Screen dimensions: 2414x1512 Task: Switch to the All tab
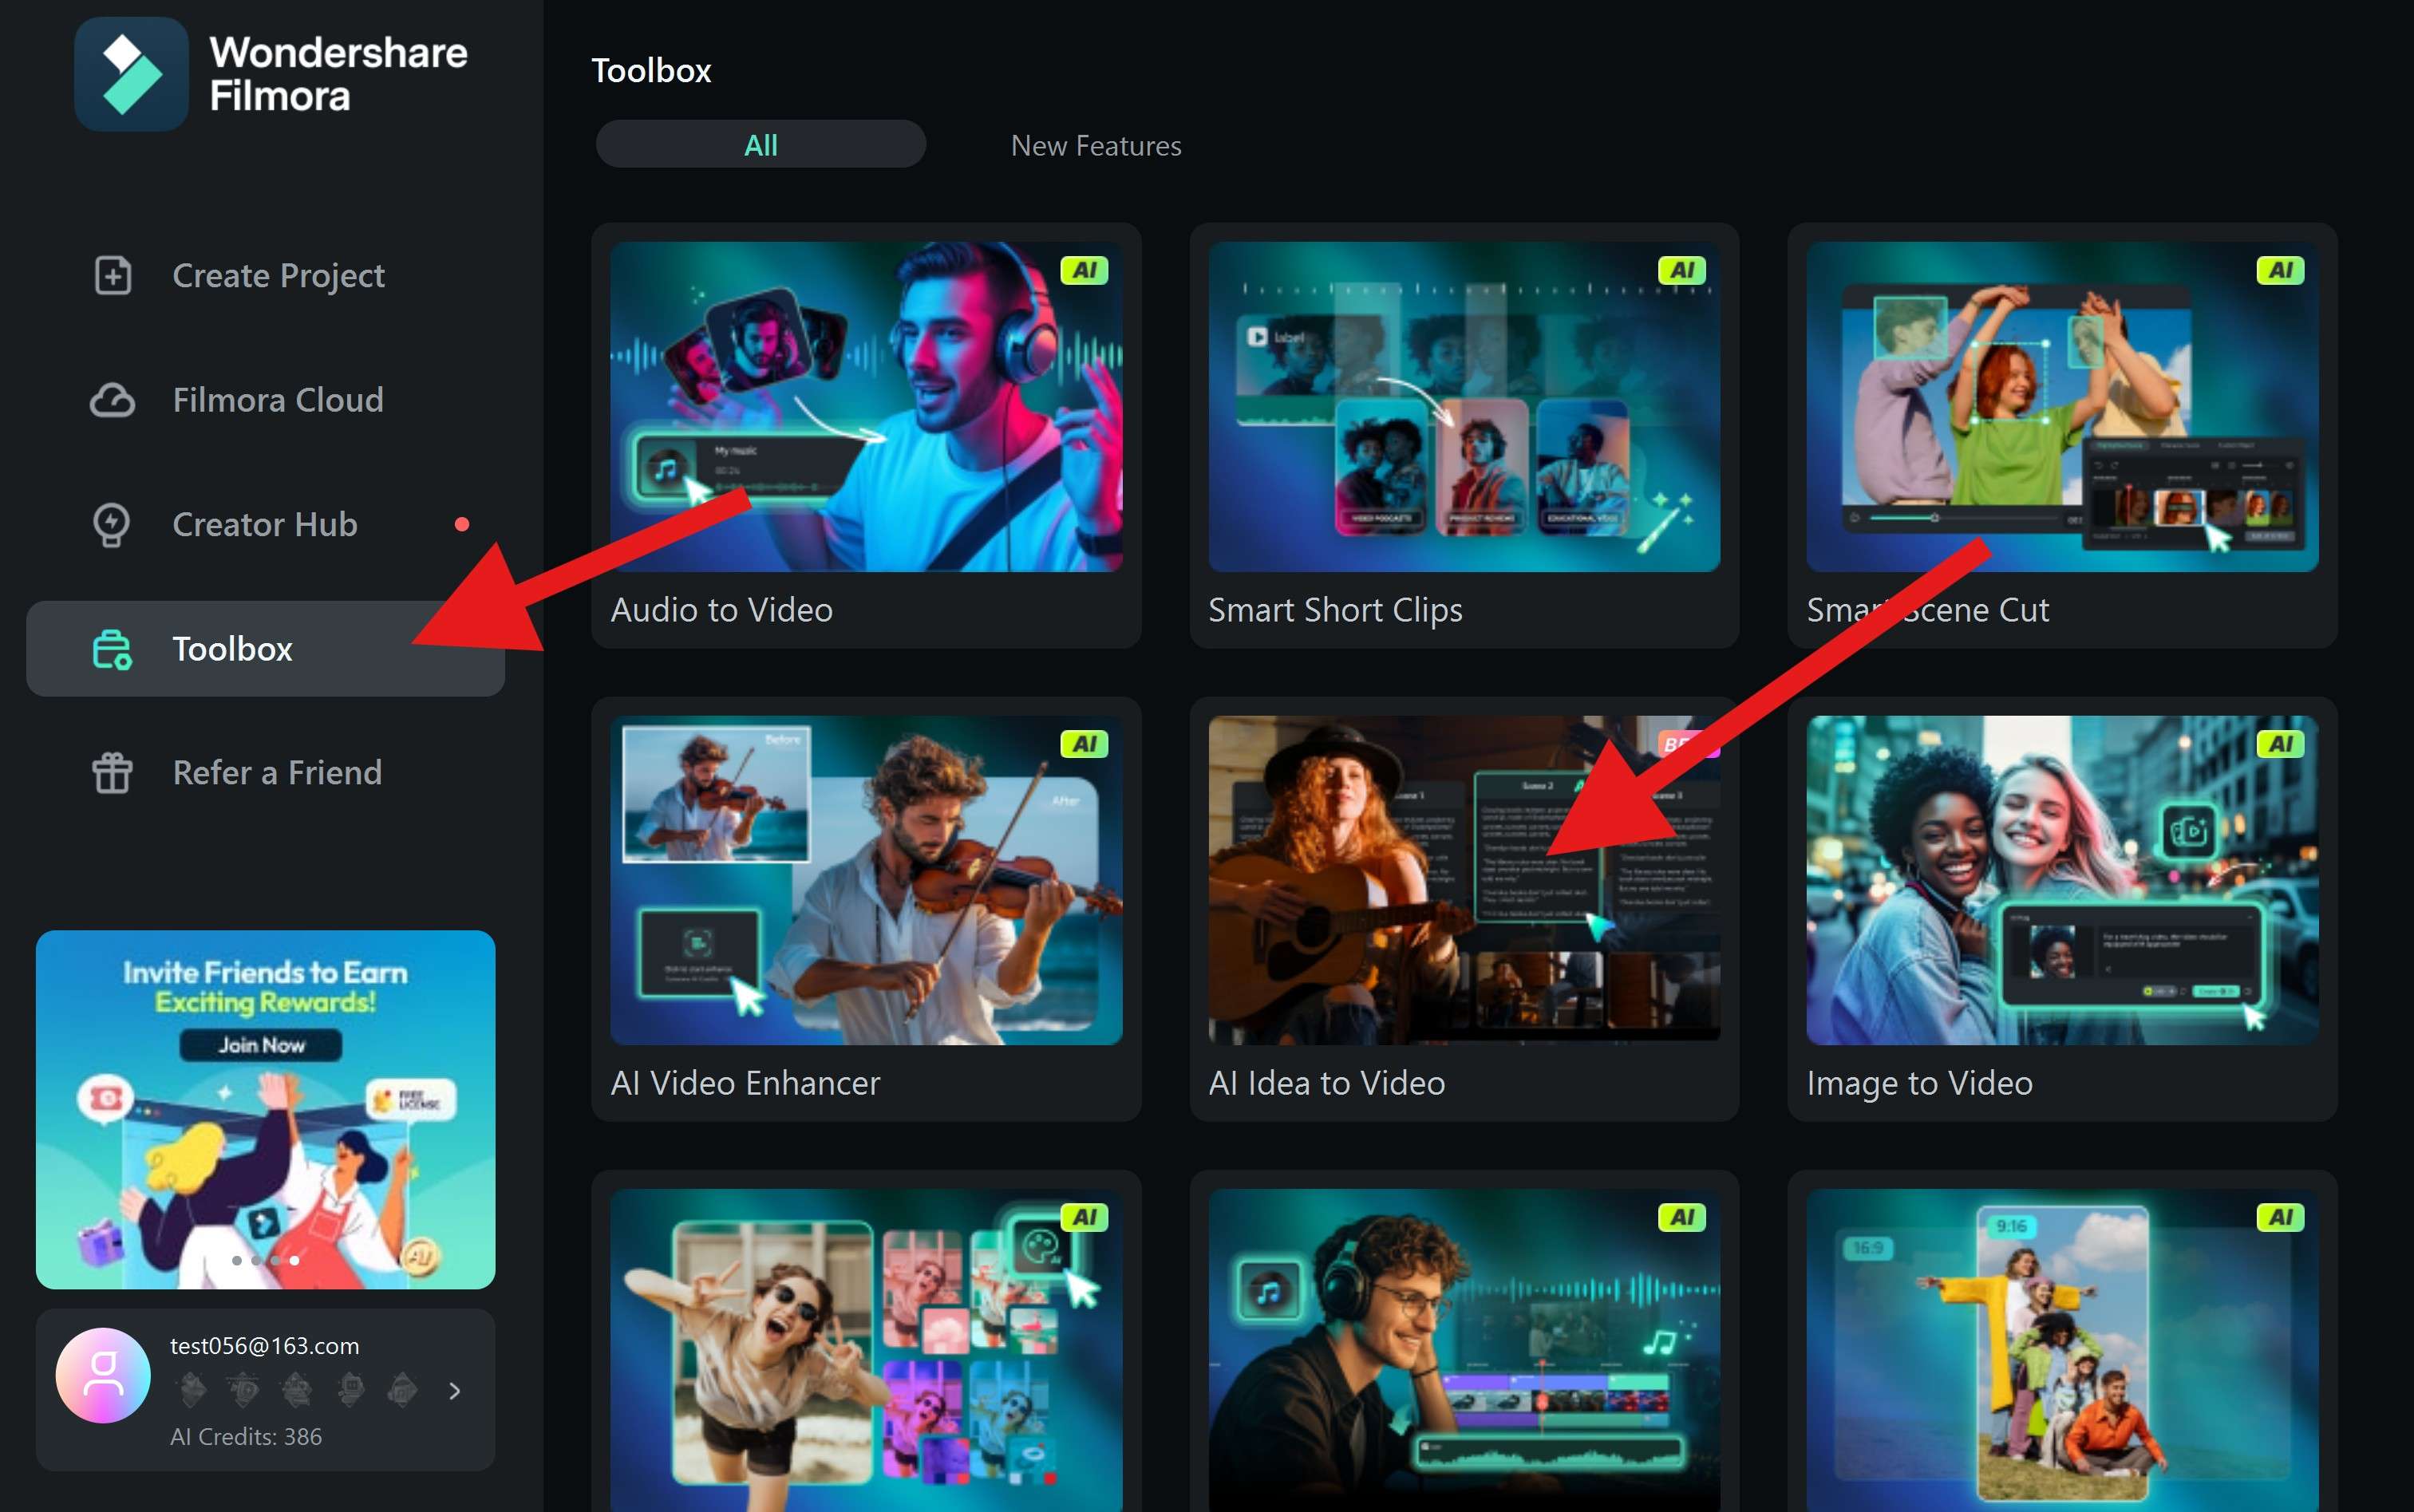760,145
